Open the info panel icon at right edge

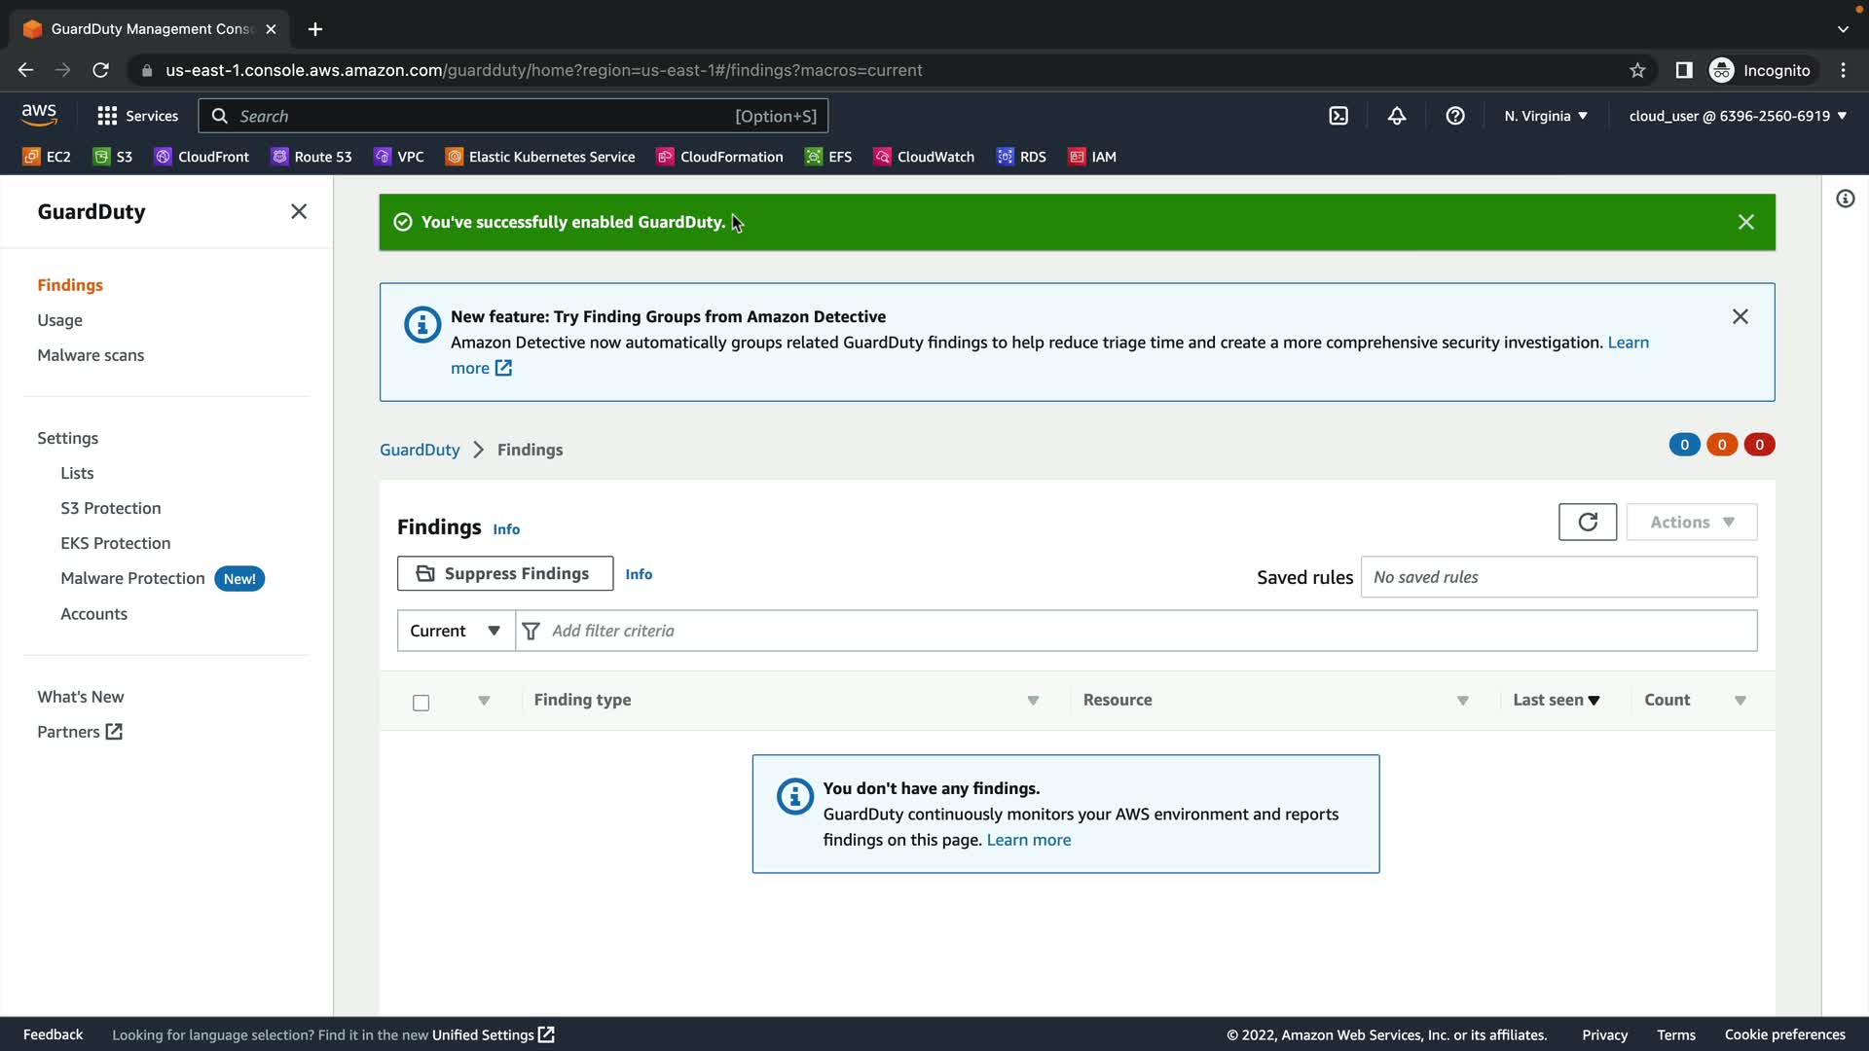pos(1845,199)
